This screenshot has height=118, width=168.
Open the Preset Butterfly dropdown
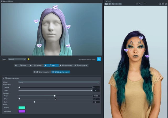17,59
